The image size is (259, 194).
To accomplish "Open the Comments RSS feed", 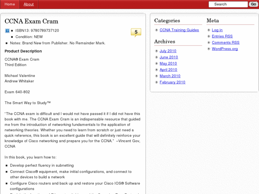I will click(x=226, y=43).
